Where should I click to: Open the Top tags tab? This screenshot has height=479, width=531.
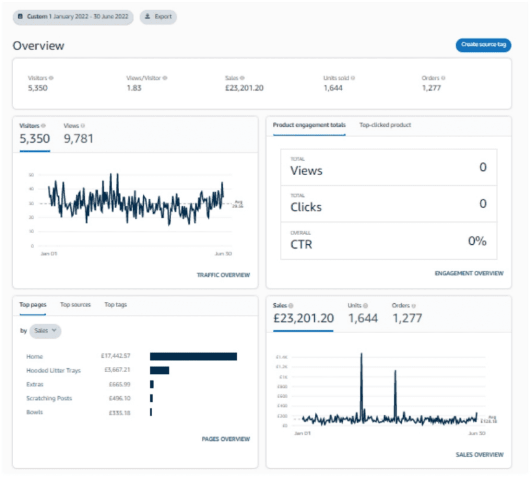(116, 305)
